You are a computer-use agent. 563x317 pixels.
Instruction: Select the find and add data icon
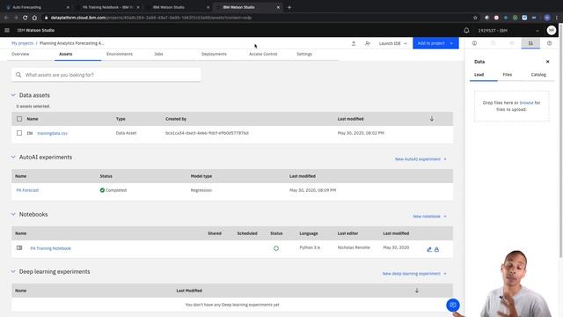click(x=530, y=43)
